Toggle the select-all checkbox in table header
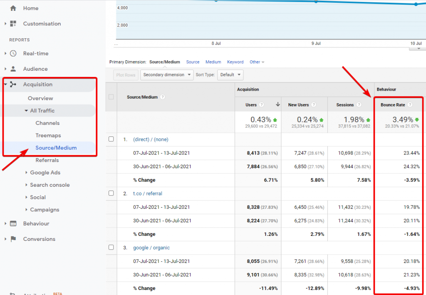This screenshot has height=295, width=426. 111,97
